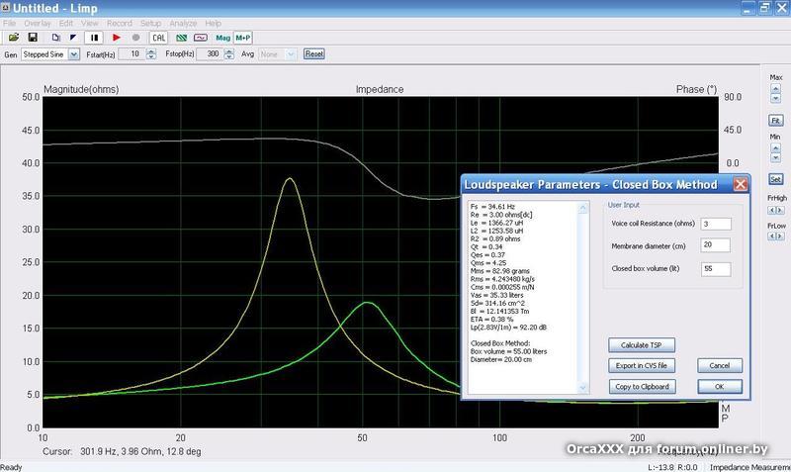
Task: Toggle the M+P magnitude and phase view
Action: [x=243, y=38]
